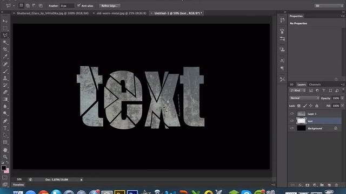This screenshot has height=194, width=346.
Task: Open the workspace switcher dropdown
Action: pyautogui.click(x=329, y=6)
